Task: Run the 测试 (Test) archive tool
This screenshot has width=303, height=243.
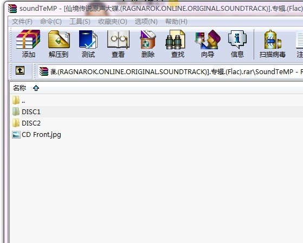Action: tap(88, 40)
